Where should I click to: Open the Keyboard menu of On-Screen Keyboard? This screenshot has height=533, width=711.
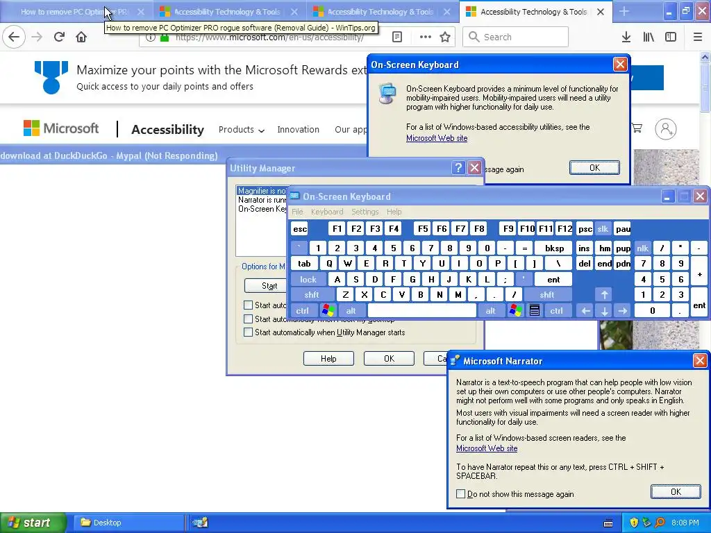pyautogui.click(x=327, y=212)
